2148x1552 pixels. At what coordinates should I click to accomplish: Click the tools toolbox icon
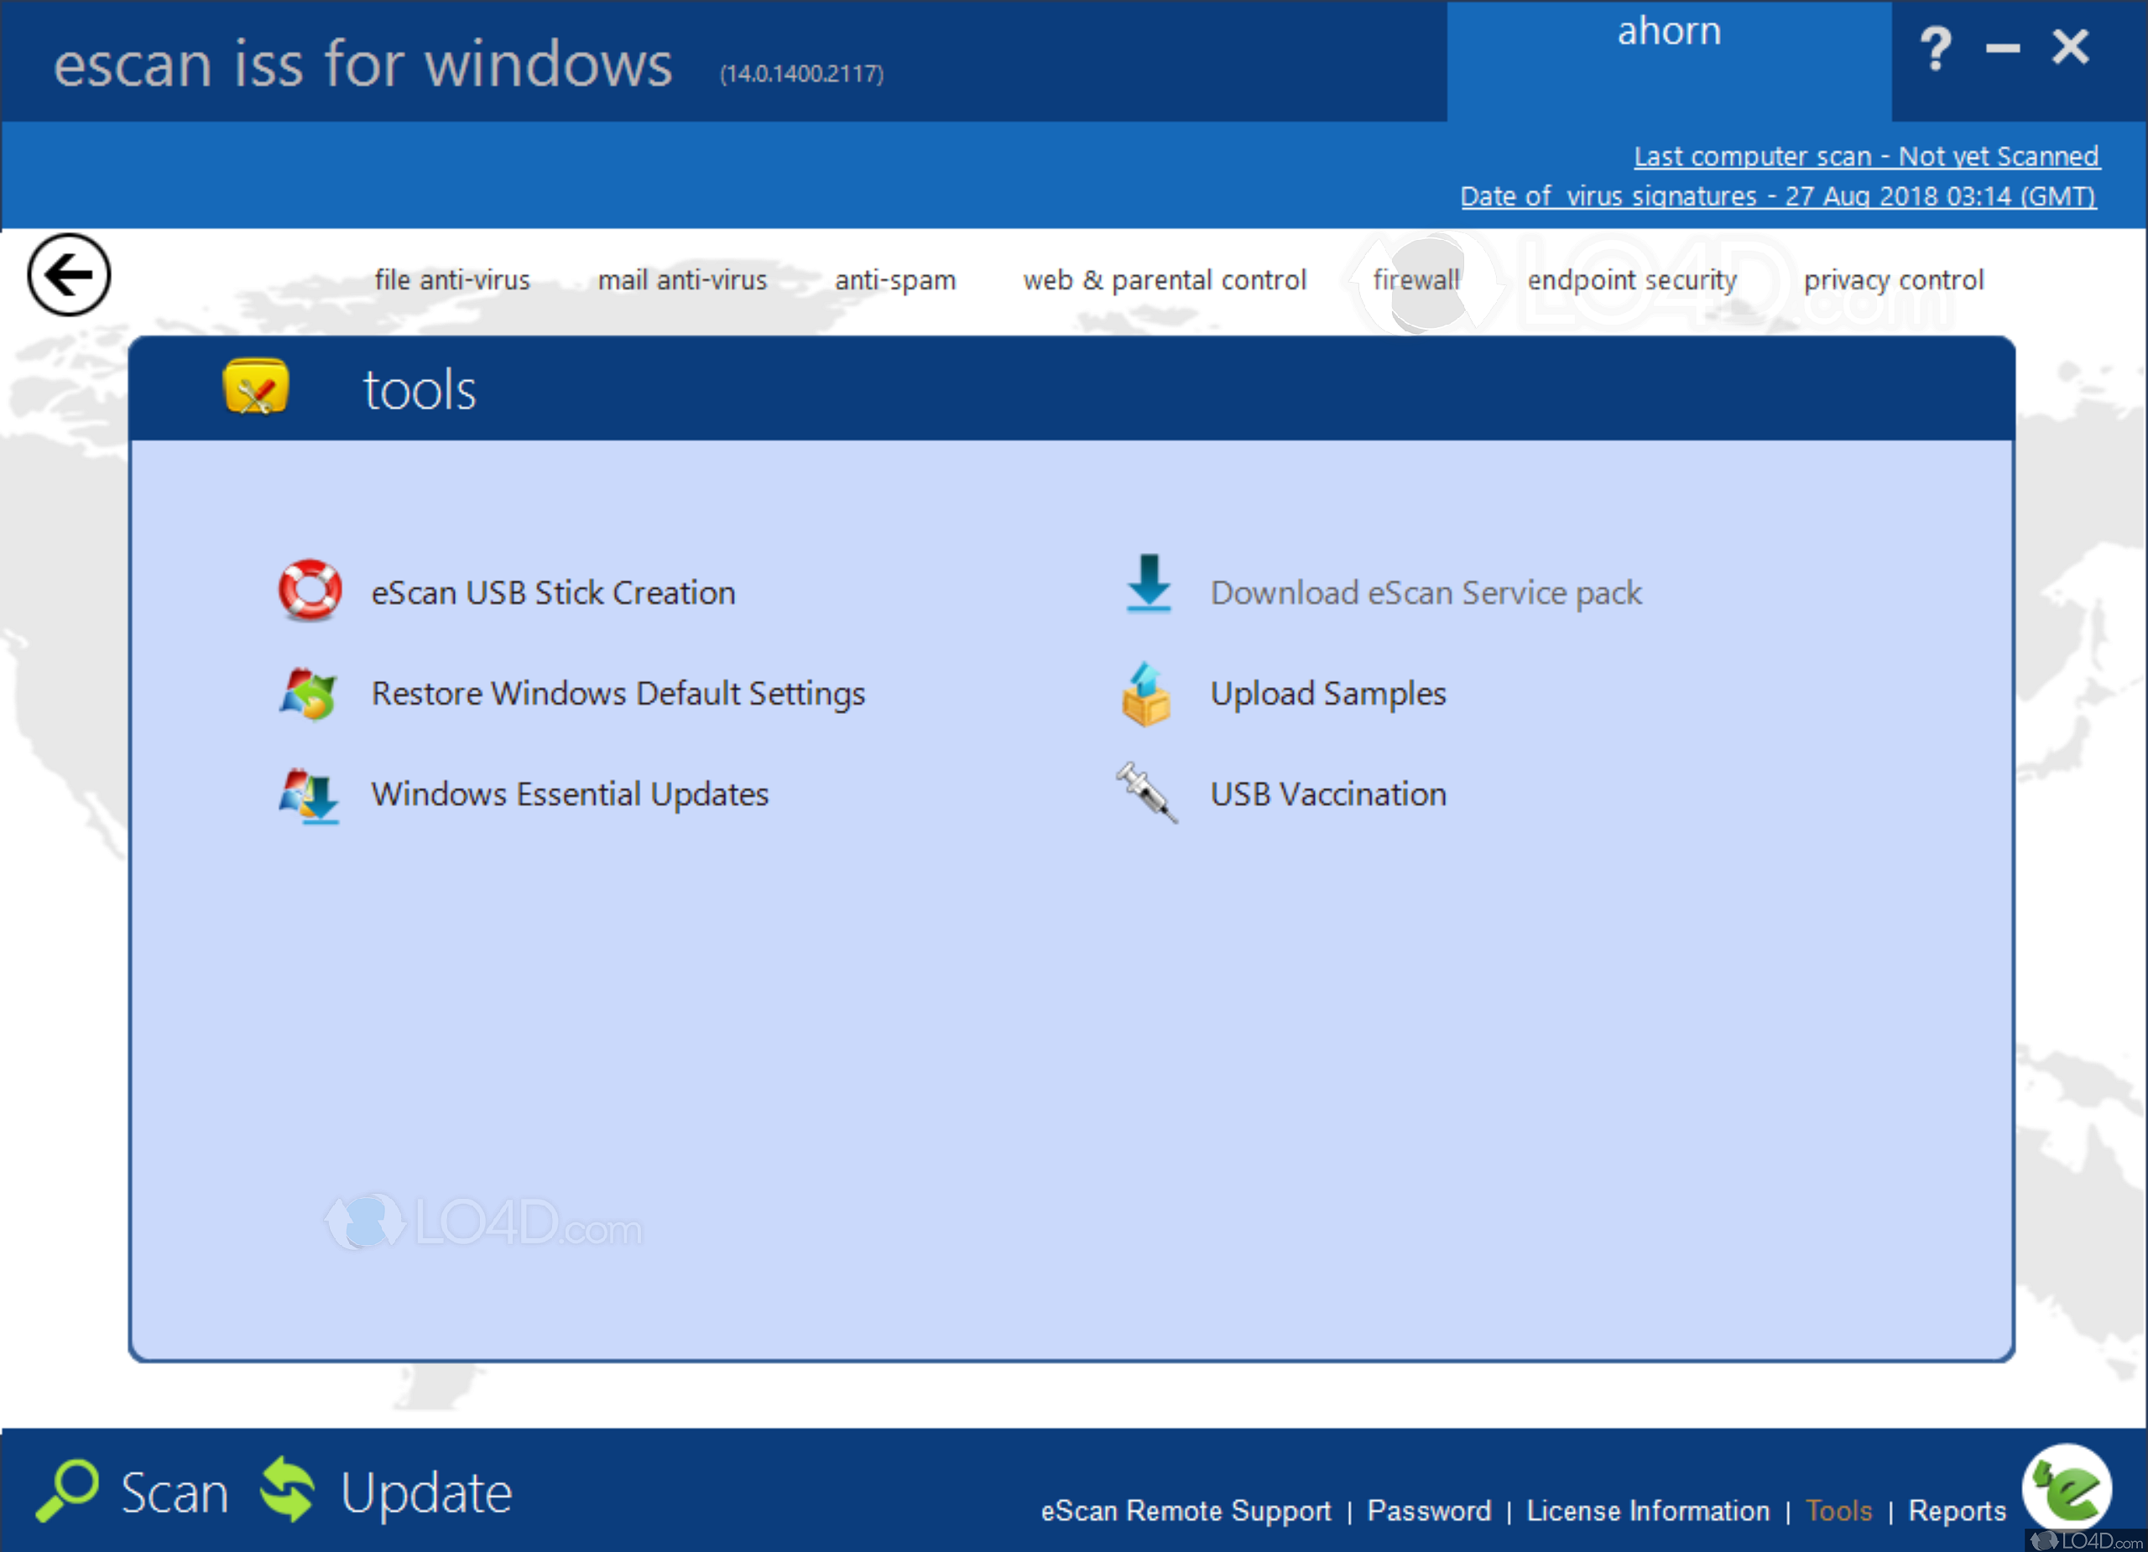(x=256, y=388)
